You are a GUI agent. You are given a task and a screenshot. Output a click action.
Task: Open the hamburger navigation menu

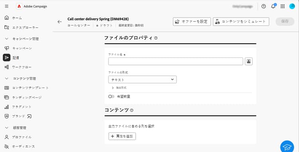(6, 6)
